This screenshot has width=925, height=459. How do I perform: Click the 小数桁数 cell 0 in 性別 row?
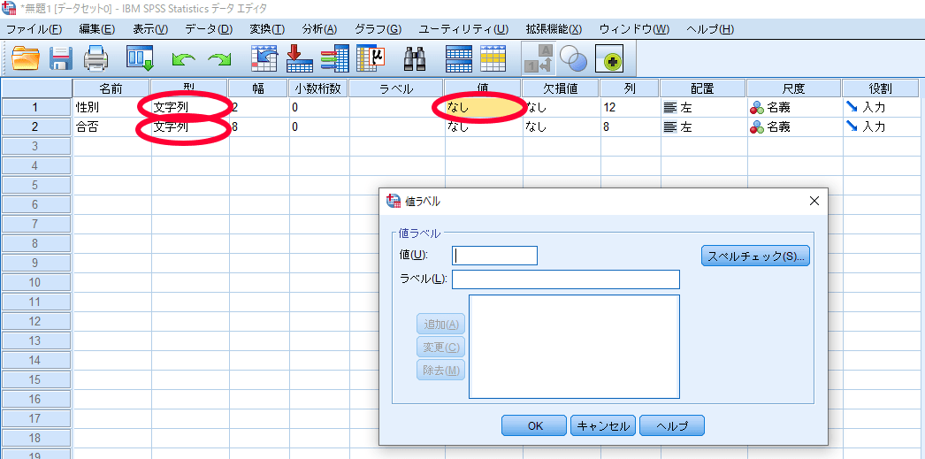[x=319, y=107]
